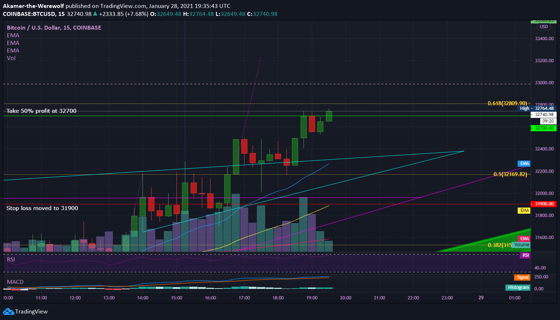The height and width of the screenshot is (320, 560).
Task: Click the red candle at 19:00
Action: 312,124
